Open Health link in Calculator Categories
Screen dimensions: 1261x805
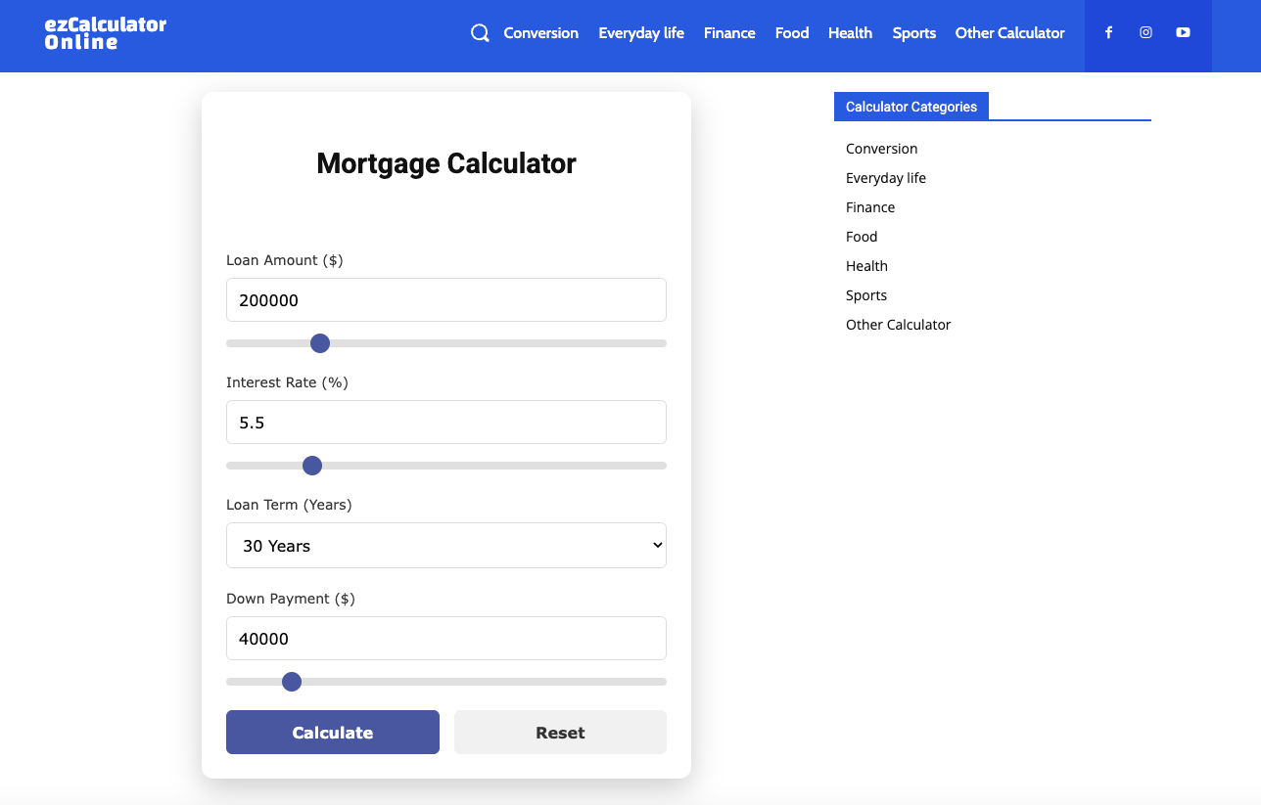click(866, 266)
